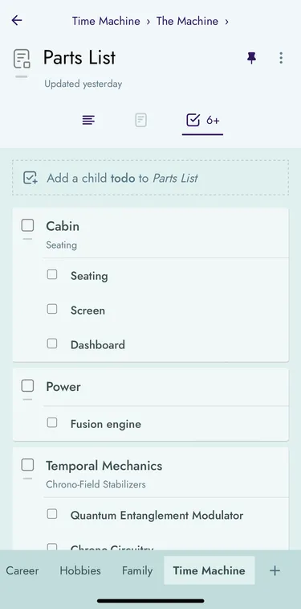This screenshot has height=609, width=301.
Task: Tap the back arrow icon
Action: coord(17,21)
